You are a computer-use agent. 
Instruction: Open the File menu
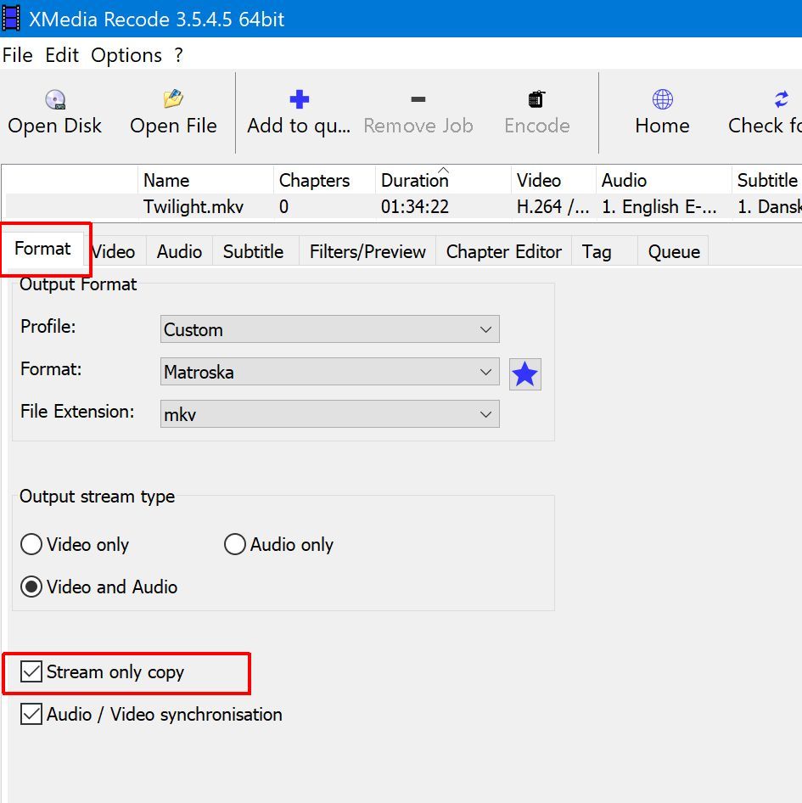click(18, 55)
